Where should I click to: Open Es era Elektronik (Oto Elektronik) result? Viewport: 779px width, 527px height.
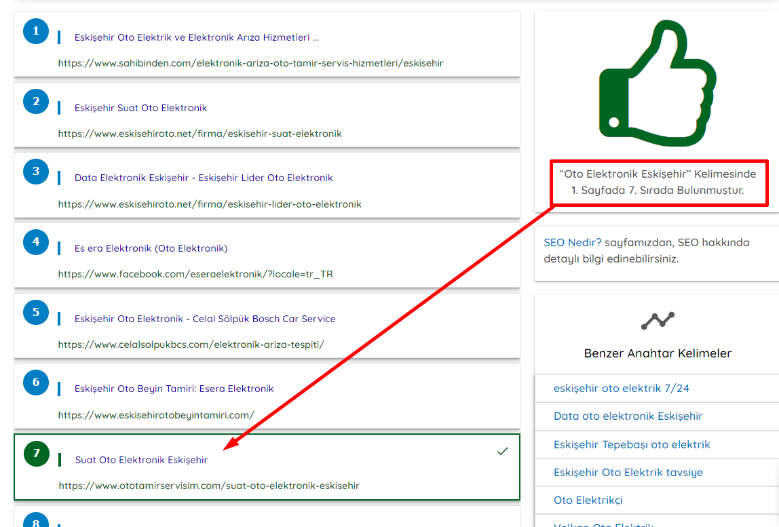point(151,248)
